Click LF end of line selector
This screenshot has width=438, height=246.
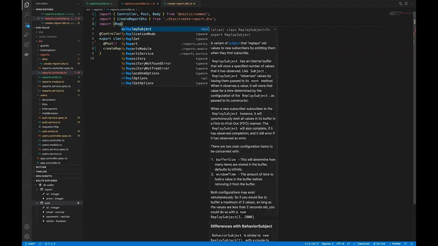(349, 244)
